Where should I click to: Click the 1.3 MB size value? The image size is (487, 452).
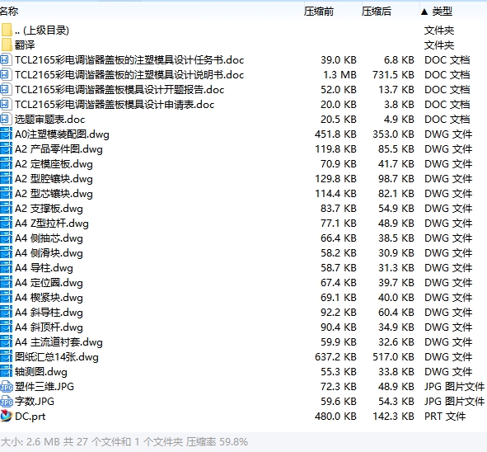click(x=339, y=74)
